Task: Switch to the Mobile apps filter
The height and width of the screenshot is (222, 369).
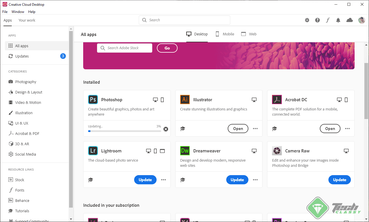Action: [x=225, y=34]
